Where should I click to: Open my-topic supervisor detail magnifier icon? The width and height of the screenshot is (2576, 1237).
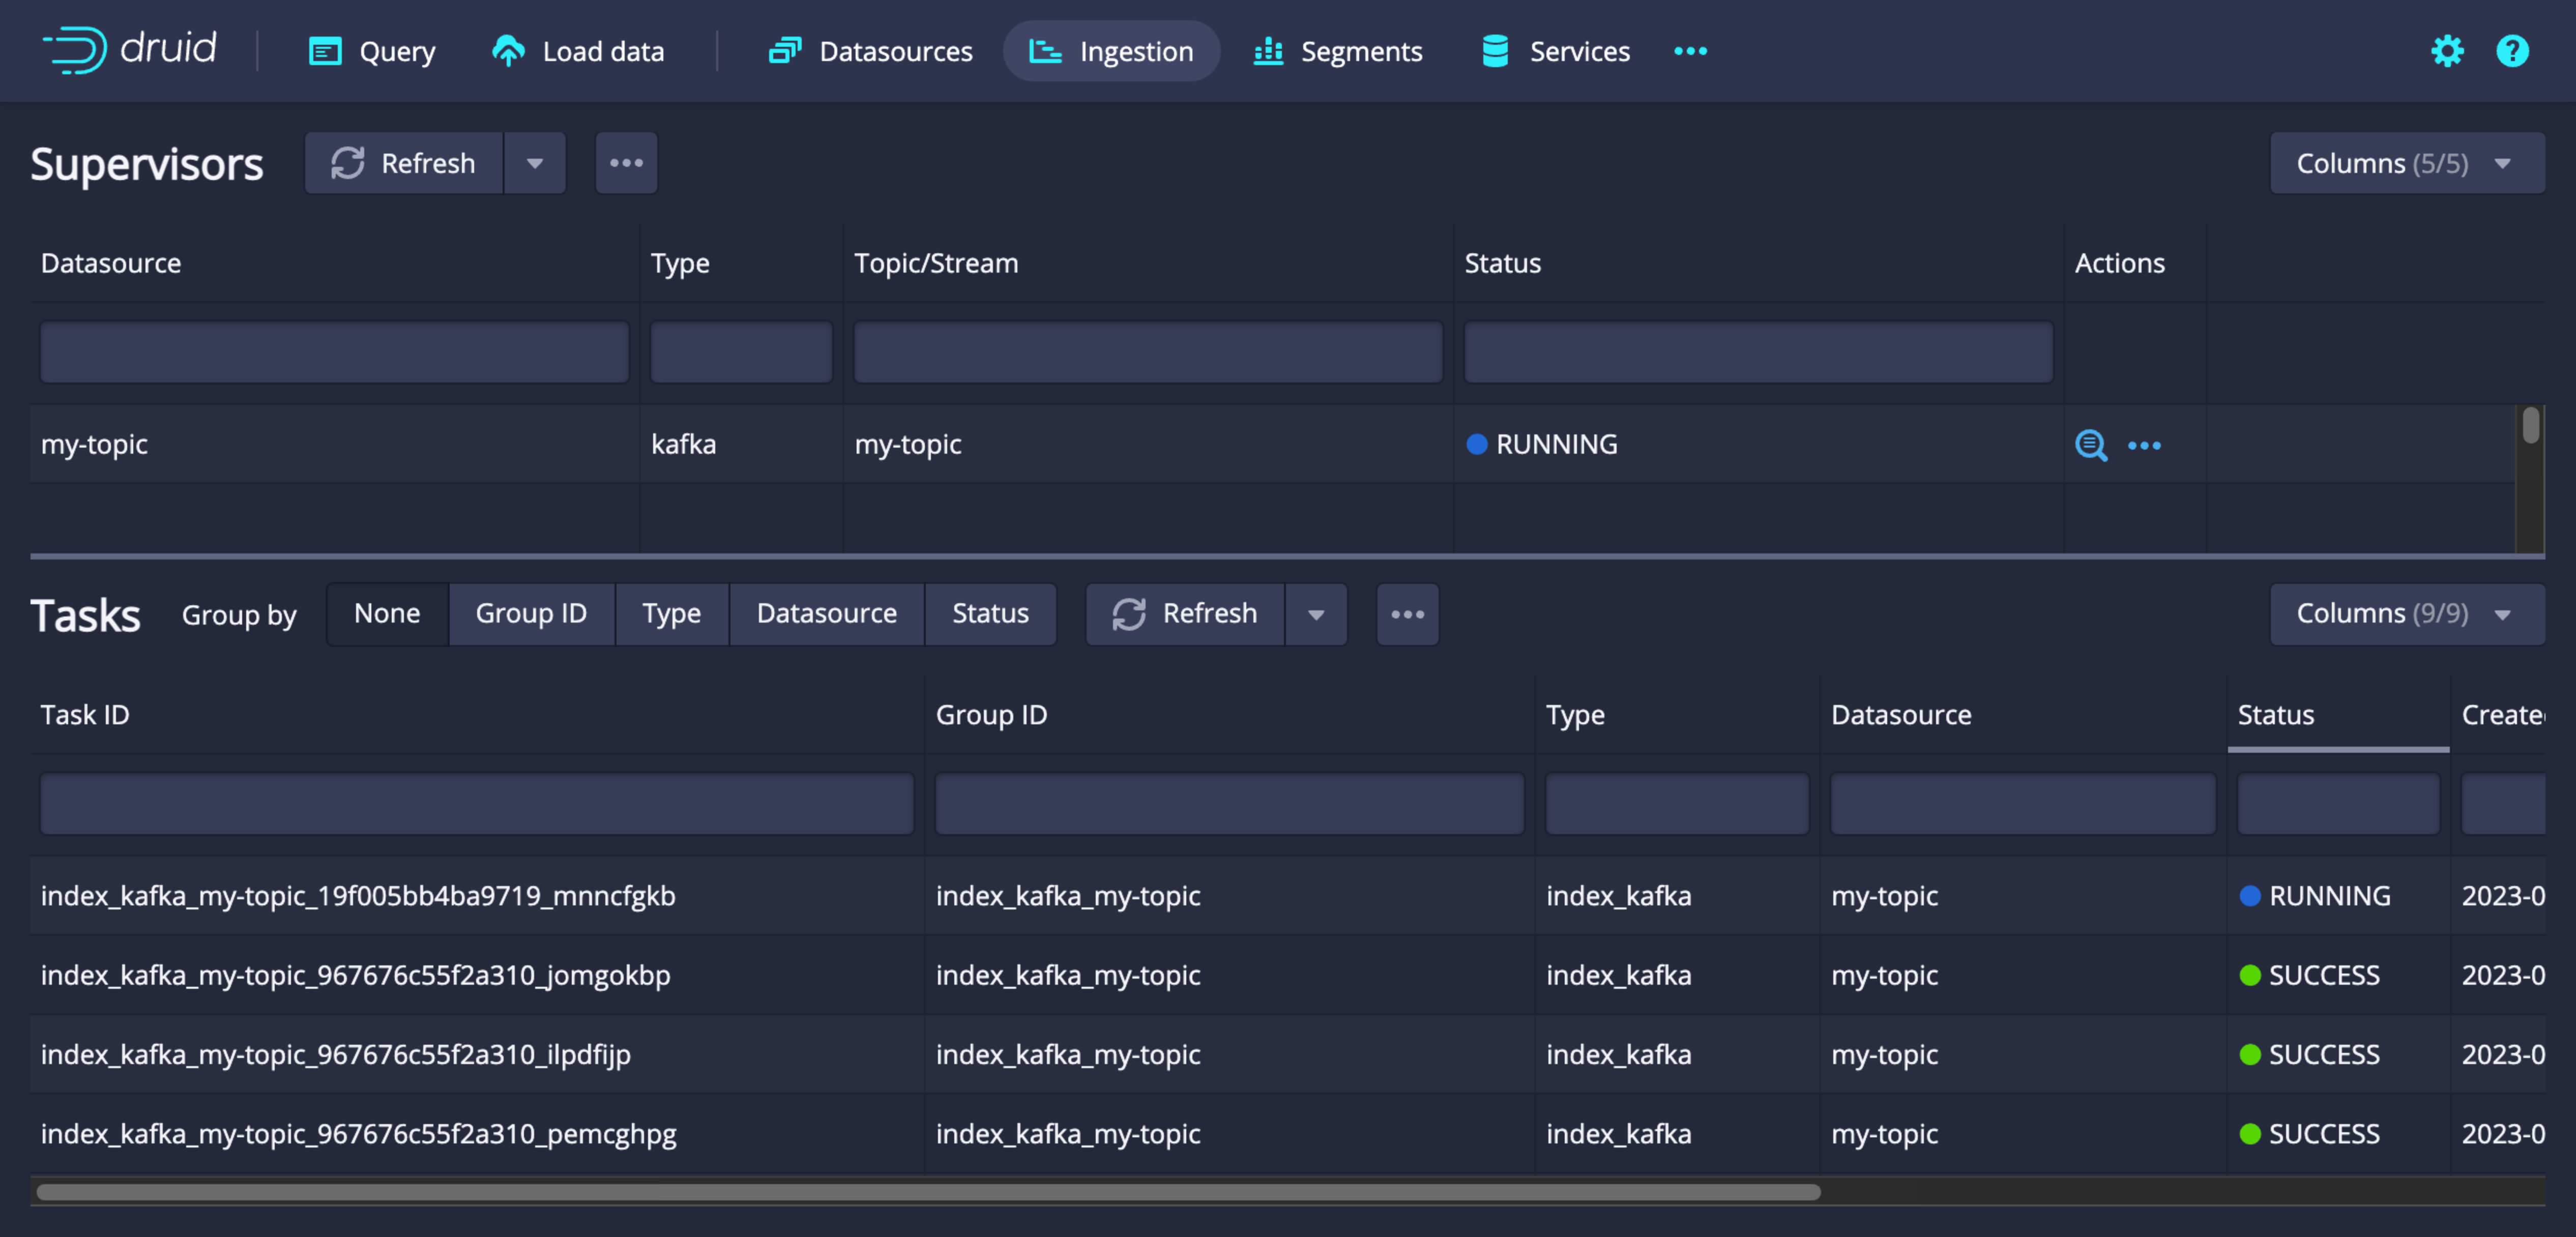[2091, 445]
